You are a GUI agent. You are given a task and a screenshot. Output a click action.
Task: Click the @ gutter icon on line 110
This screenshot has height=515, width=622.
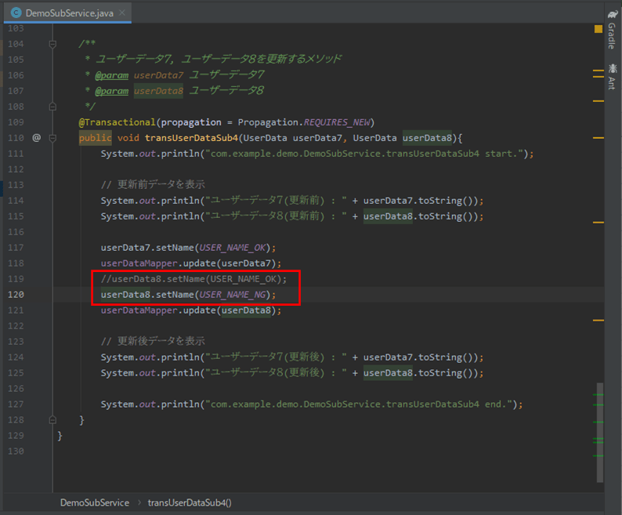click(x=36, y=138)
